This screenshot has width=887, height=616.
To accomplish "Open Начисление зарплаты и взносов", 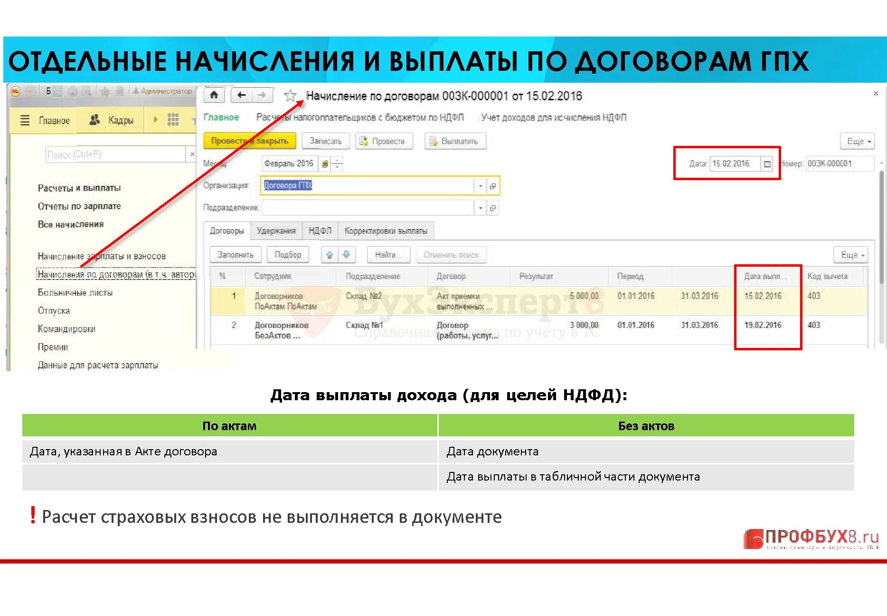I will coord(102,256).
